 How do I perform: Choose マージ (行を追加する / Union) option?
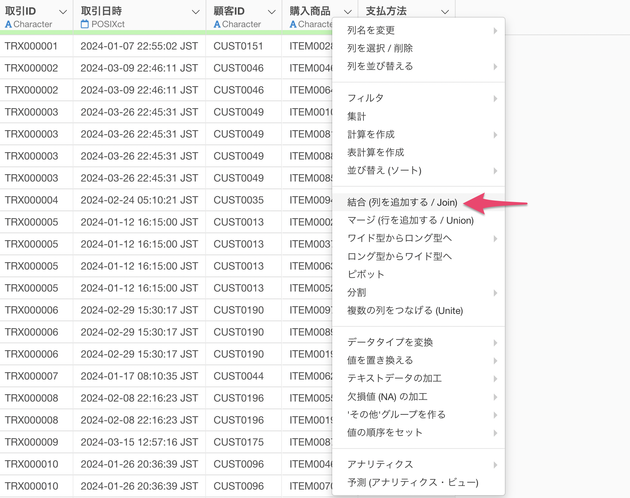[x=410, y=220]
